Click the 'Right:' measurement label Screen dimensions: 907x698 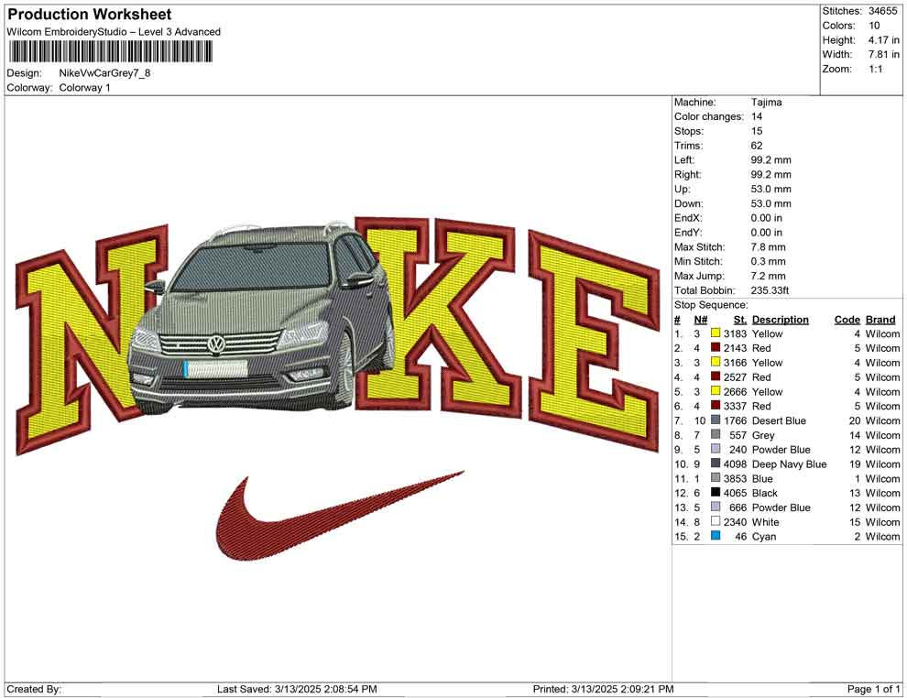coord(687,175)
